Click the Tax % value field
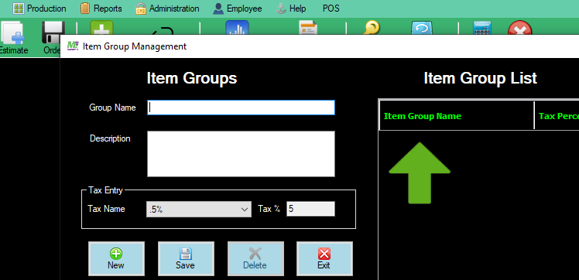This screenshot has width=579, height=280. (310, 209)
